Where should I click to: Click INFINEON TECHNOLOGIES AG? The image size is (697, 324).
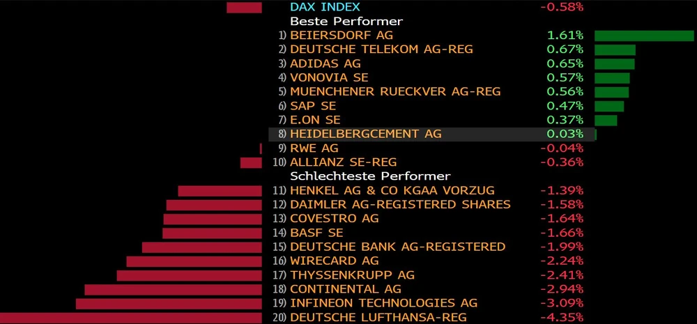(x=383, y=303)
